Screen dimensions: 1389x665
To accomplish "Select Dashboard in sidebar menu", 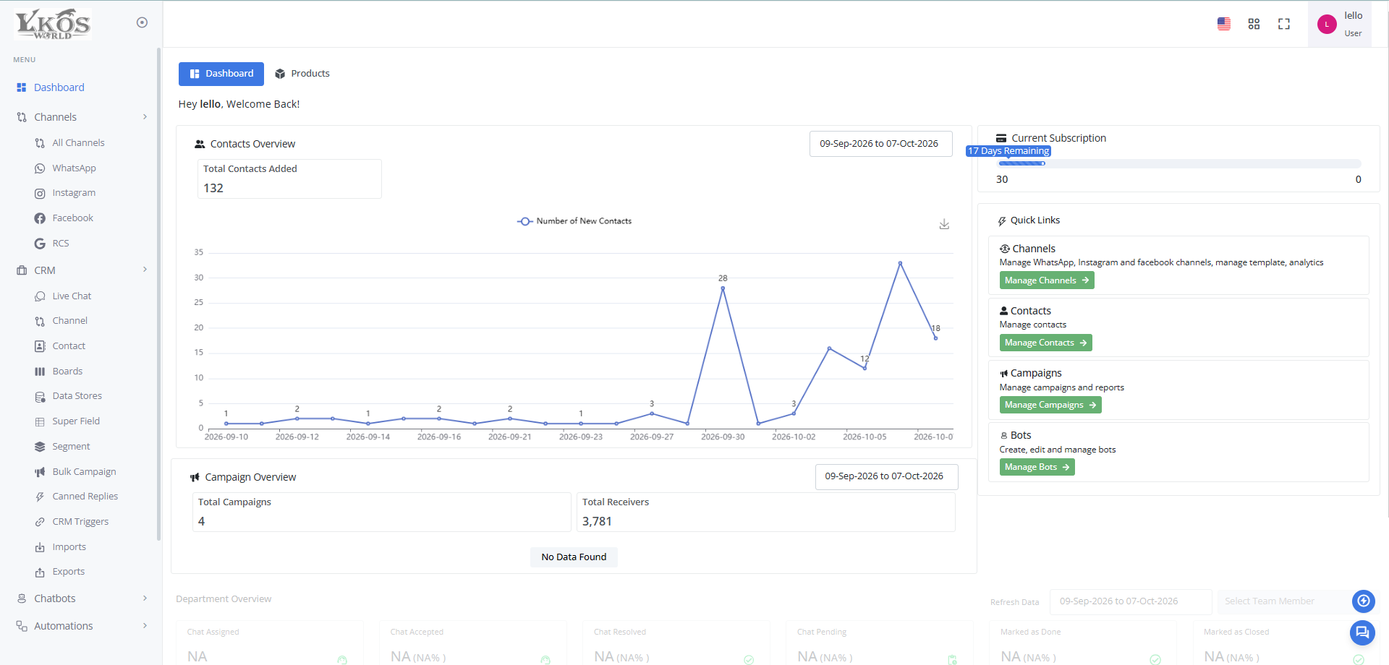I will (59, 87).
